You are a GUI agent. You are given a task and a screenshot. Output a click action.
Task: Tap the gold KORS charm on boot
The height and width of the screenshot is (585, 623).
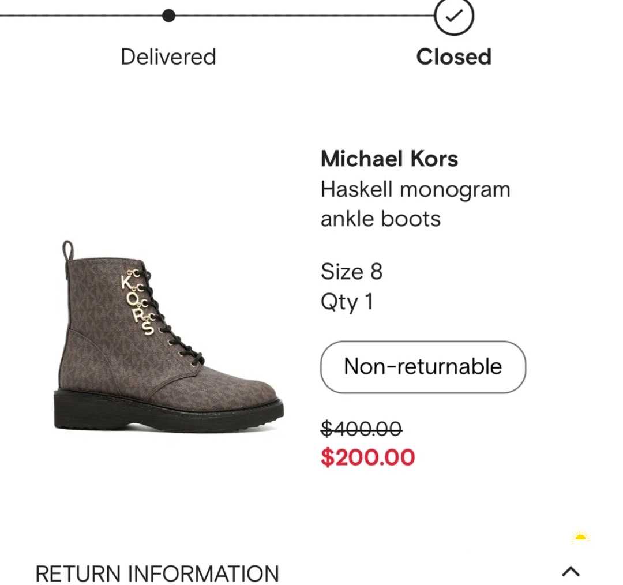(138, 303)
